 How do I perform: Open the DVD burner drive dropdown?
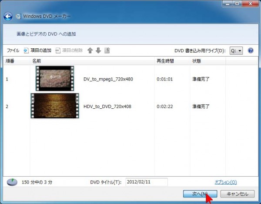[x=236, y=50]
